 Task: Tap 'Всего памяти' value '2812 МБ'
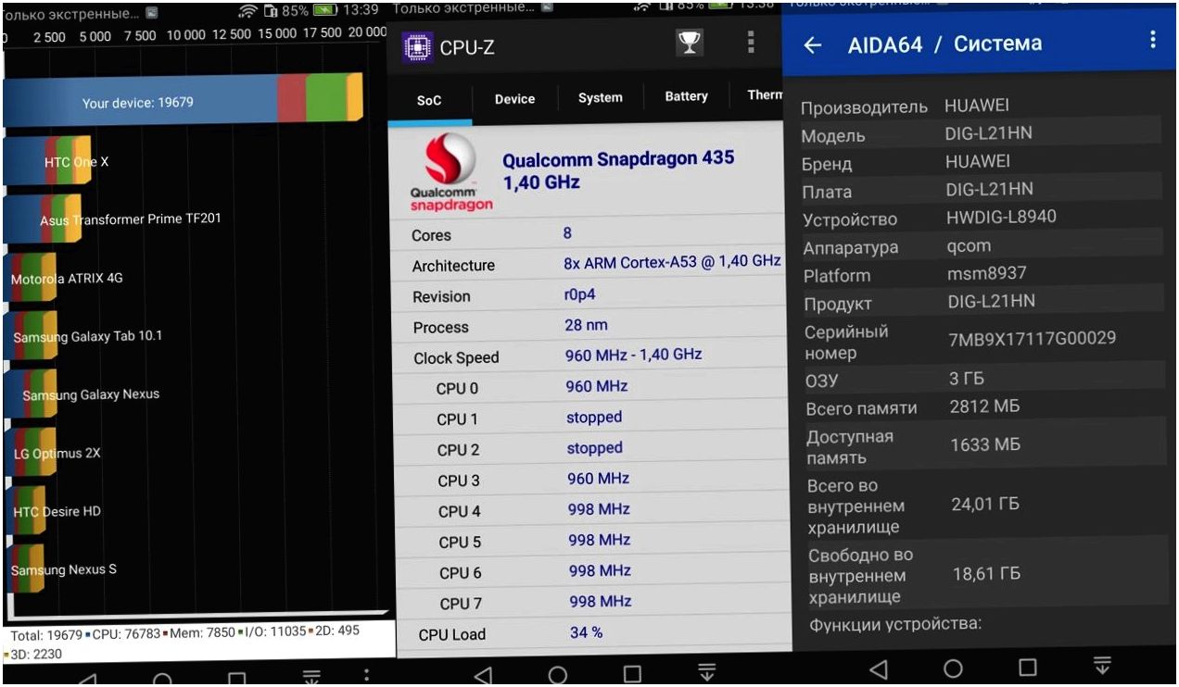(984, 406)
